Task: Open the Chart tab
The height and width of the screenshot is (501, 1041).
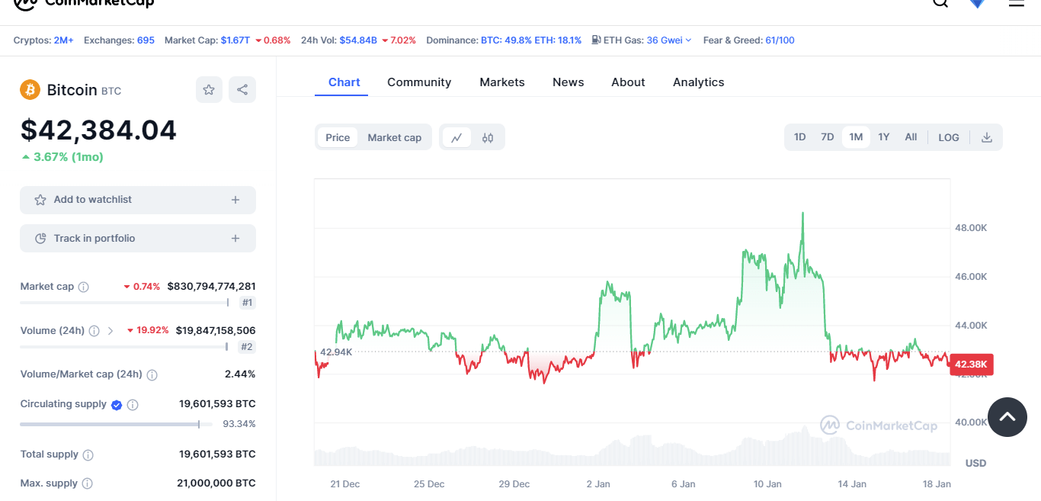Action: (344, 82)
